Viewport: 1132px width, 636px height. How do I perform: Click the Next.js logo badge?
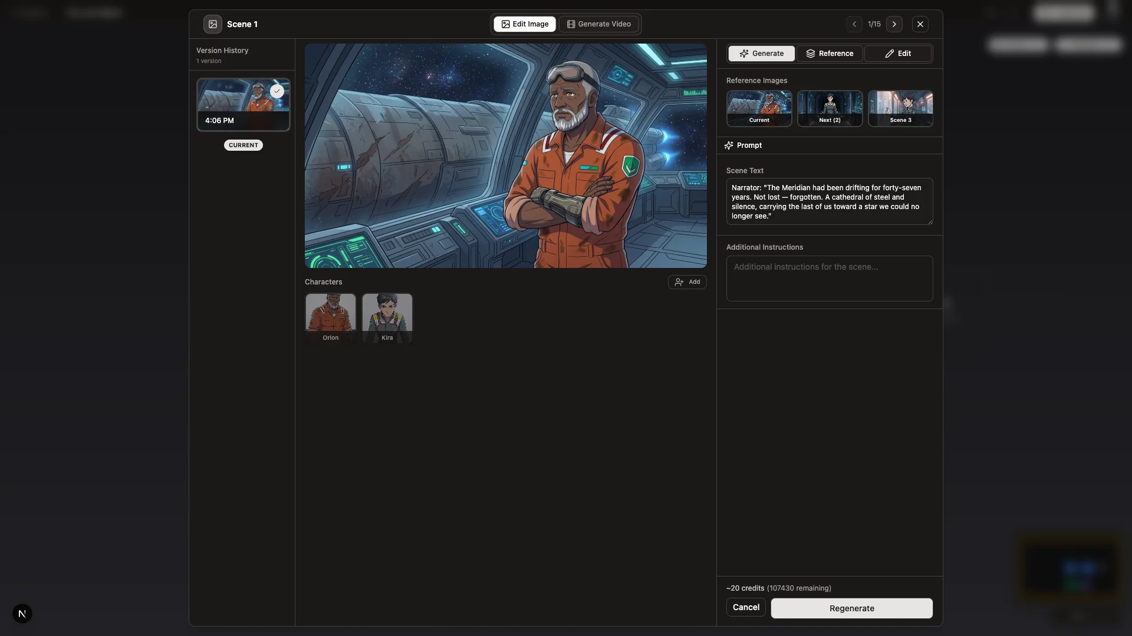22,614
